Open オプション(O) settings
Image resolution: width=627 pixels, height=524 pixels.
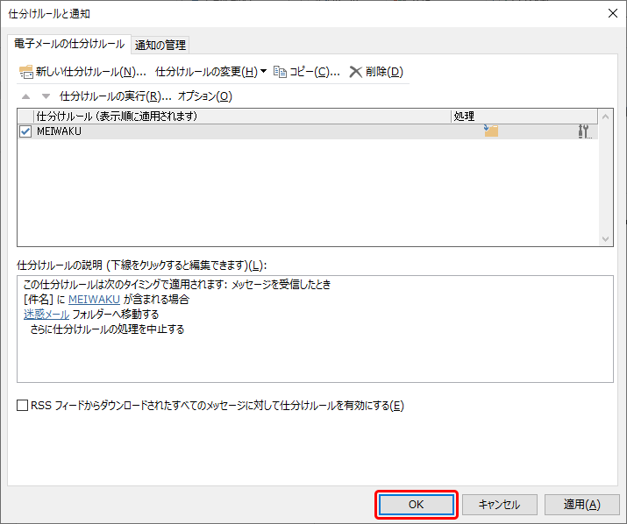click(x=204, y=96)
